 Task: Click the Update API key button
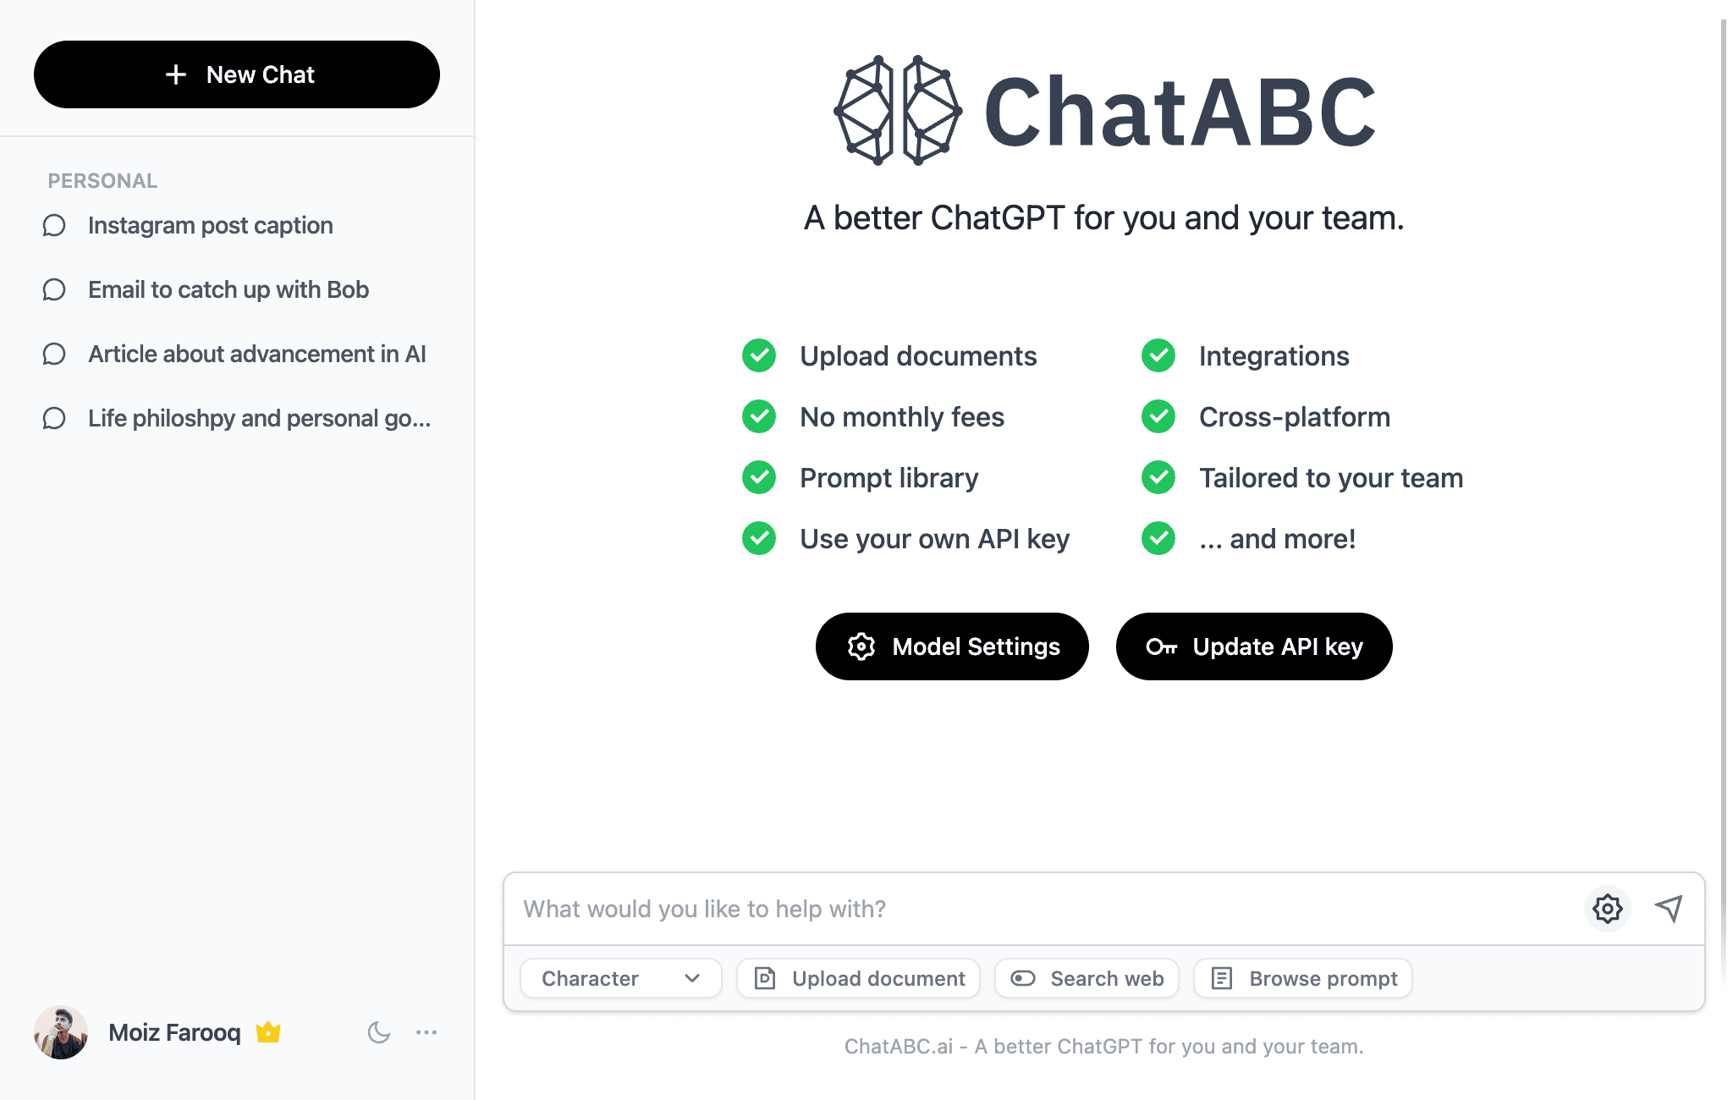1254,646
